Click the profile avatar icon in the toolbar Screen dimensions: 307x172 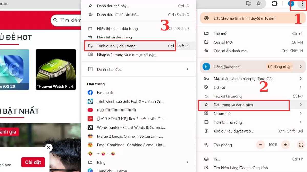tap(291, 4)
